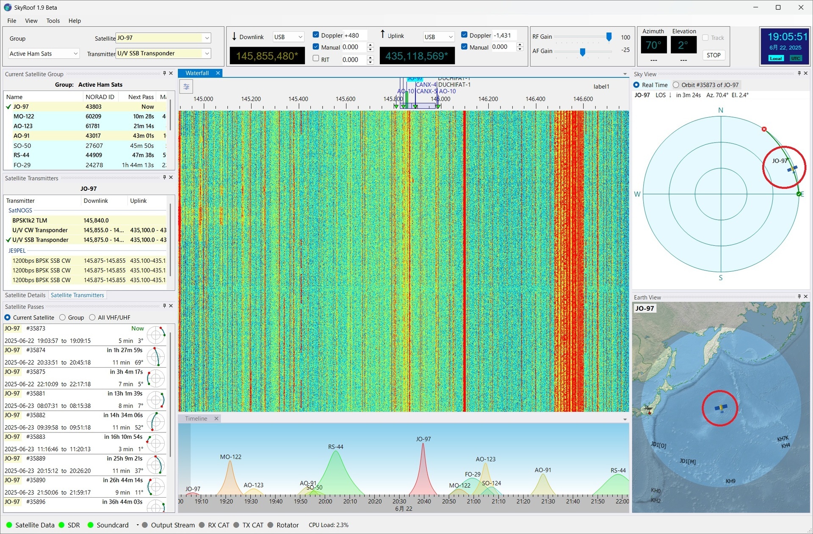Screen dimensions: 813x534
Task: Open the waterfall display settings icon
Action: [x=186, y=86]
